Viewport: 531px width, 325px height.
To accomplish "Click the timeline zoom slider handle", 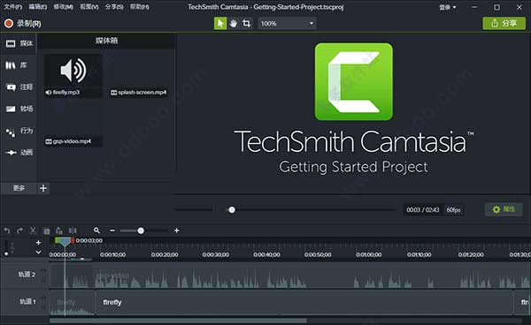I will (141, 231).
